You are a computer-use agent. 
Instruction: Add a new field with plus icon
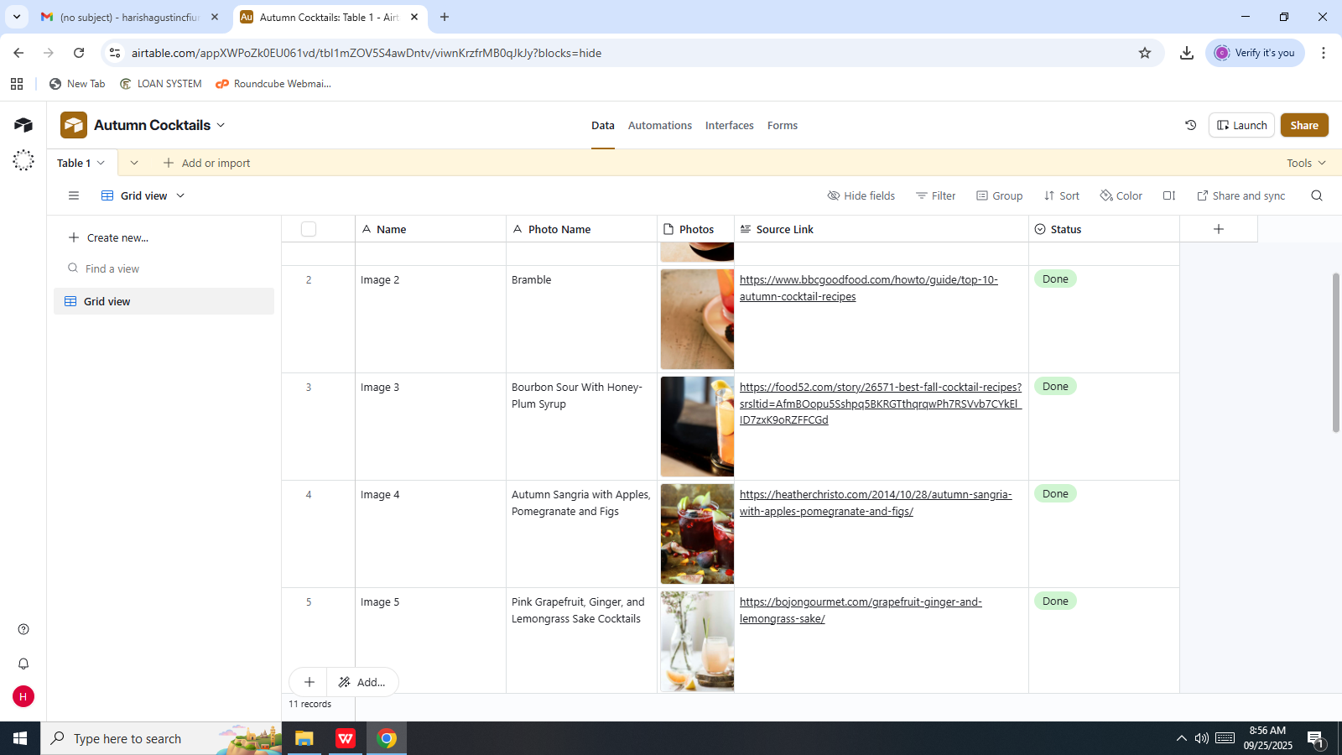pos(1218,229)
